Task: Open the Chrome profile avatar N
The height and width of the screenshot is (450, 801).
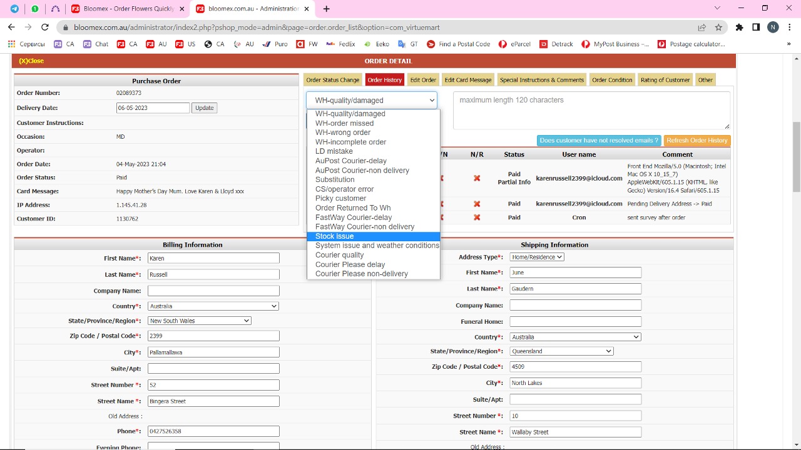Action: 773,27
